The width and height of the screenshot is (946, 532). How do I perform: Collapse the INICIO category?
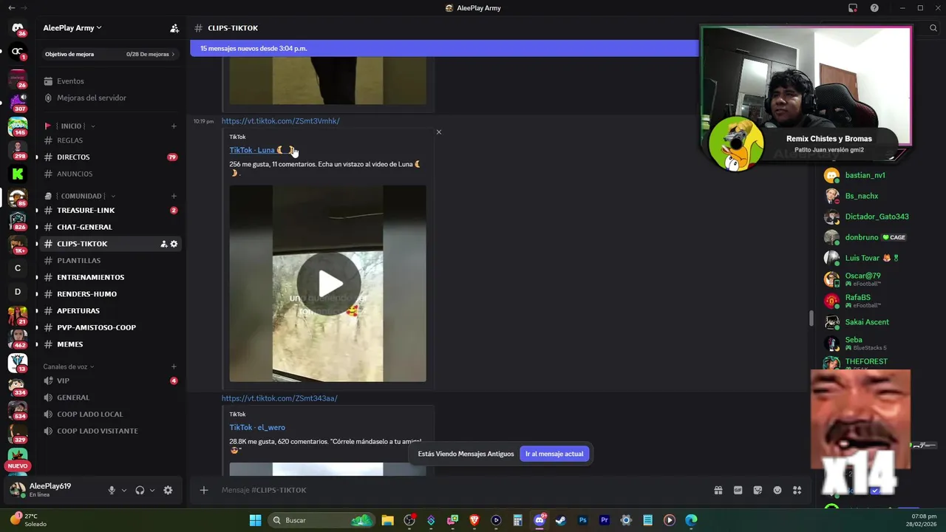(x=70, y=126)
